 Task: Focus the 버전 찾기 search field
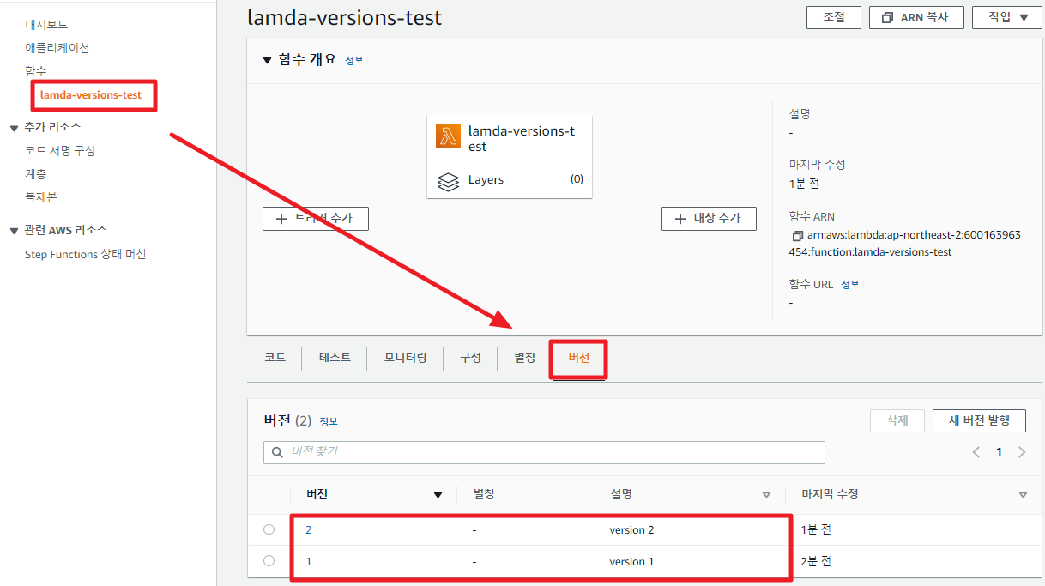coord(544,452)
